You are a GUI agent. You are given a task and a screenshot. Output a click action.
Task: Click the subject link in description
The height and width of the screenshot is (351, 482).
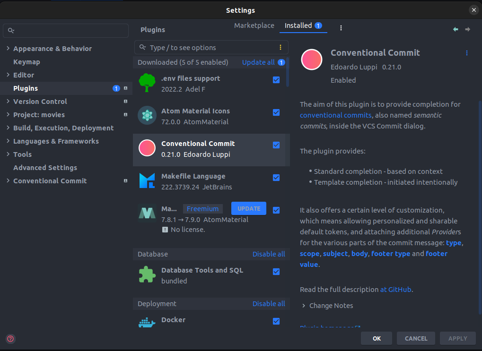[x=335, y=254]
